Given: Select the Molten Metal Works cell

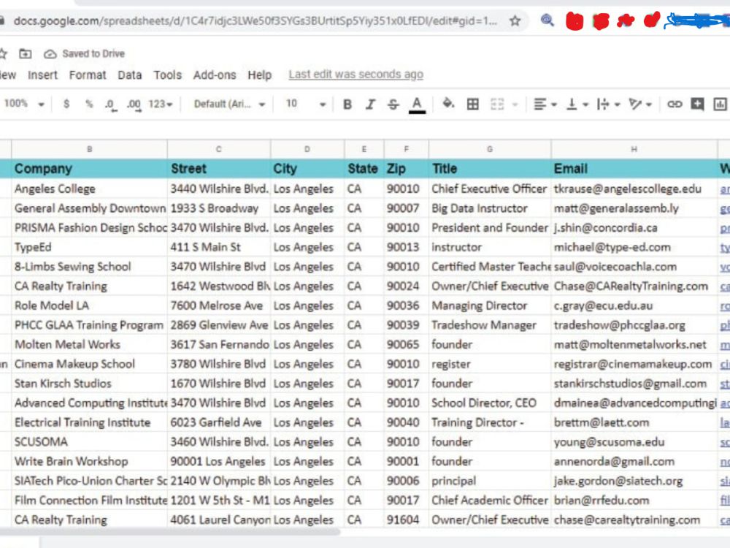Looking at the screenshot, I should [x=89, y=345].
